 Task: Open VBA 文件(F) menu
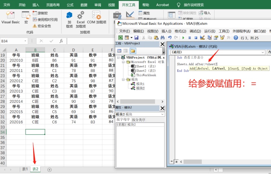125,31
